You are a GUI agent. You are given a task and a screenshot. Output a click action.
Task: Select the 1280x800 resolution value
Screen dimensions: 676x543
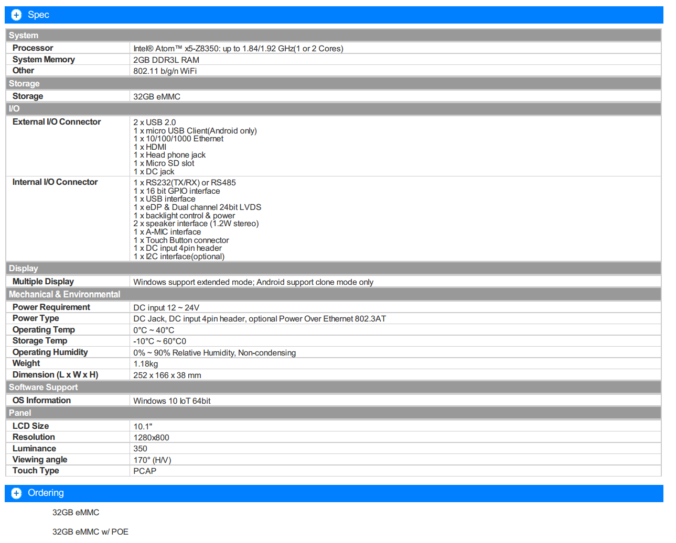(151, 438)
